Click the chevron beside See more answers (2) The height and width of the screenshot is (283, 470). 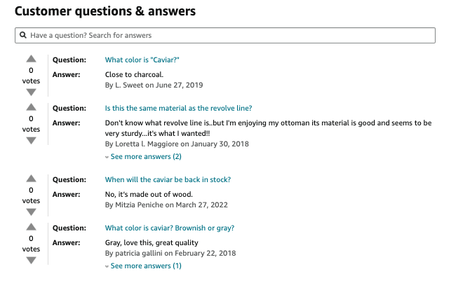click(107, 157)
